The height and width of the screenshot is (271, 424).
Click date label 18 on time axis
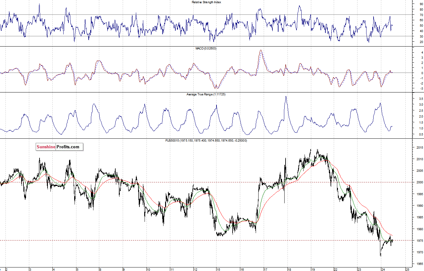click(x=289, y=269)
